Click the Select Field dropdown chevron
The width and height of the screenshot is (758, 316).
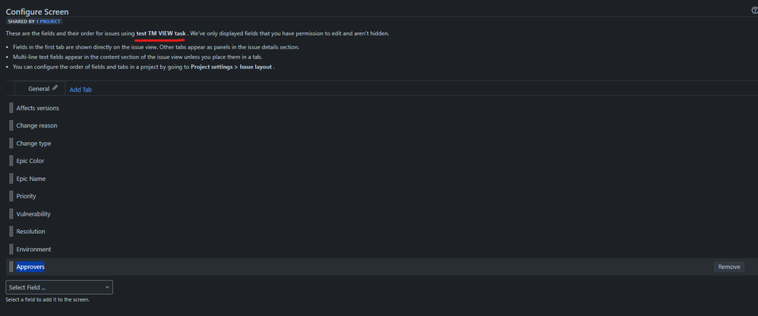(x=107, y=287)
